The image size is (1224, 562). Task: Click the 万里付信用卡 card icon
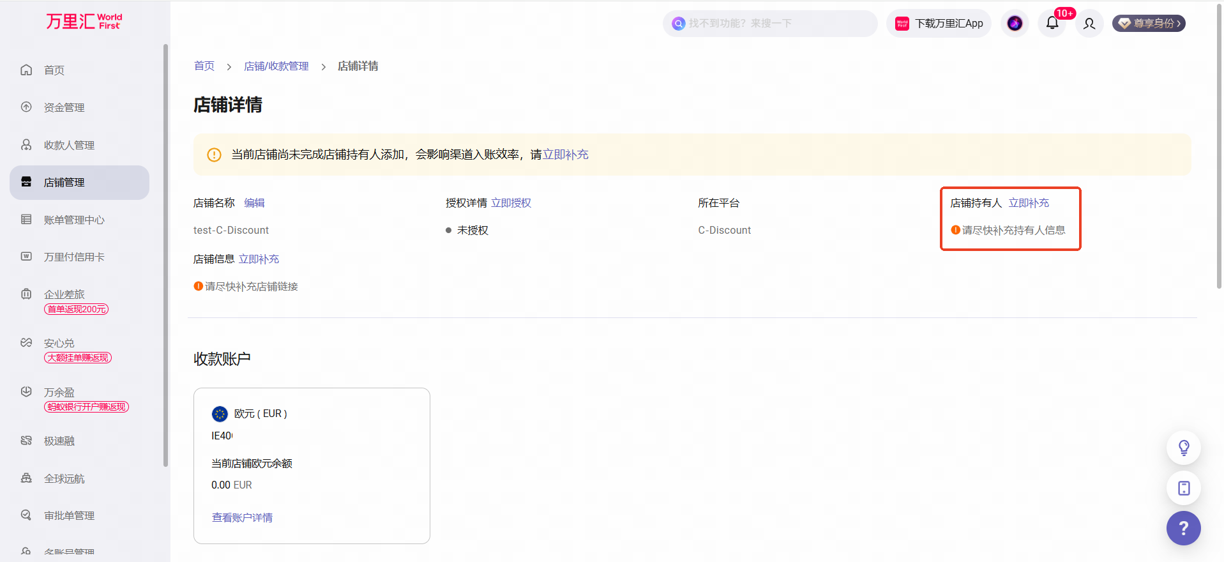tap(26, 257)
